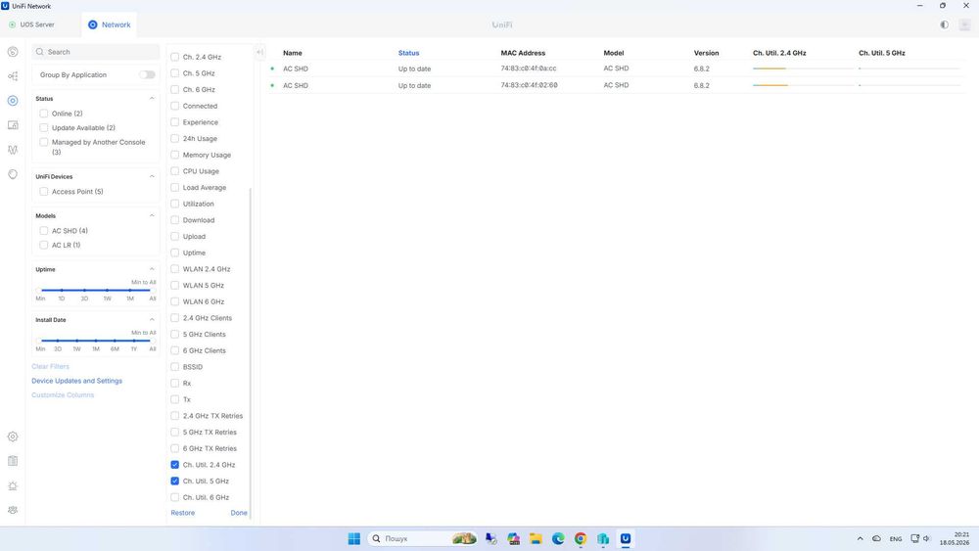Click Clear Filters link

[51, 366]
